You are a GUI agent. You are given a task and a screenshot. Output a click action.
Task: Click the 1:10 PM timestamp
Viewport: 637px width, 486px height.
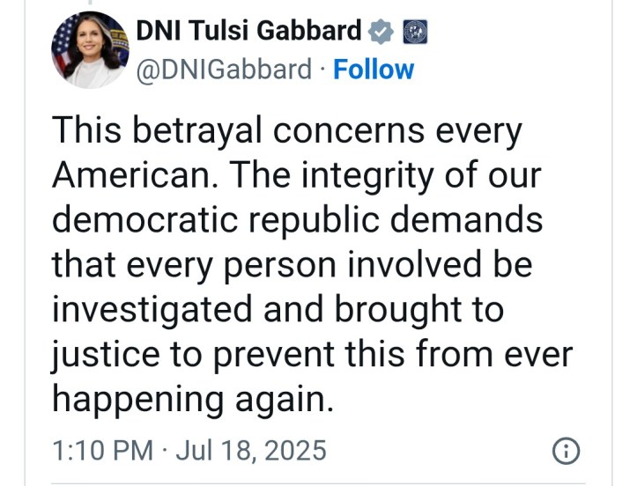coord(102,452)
